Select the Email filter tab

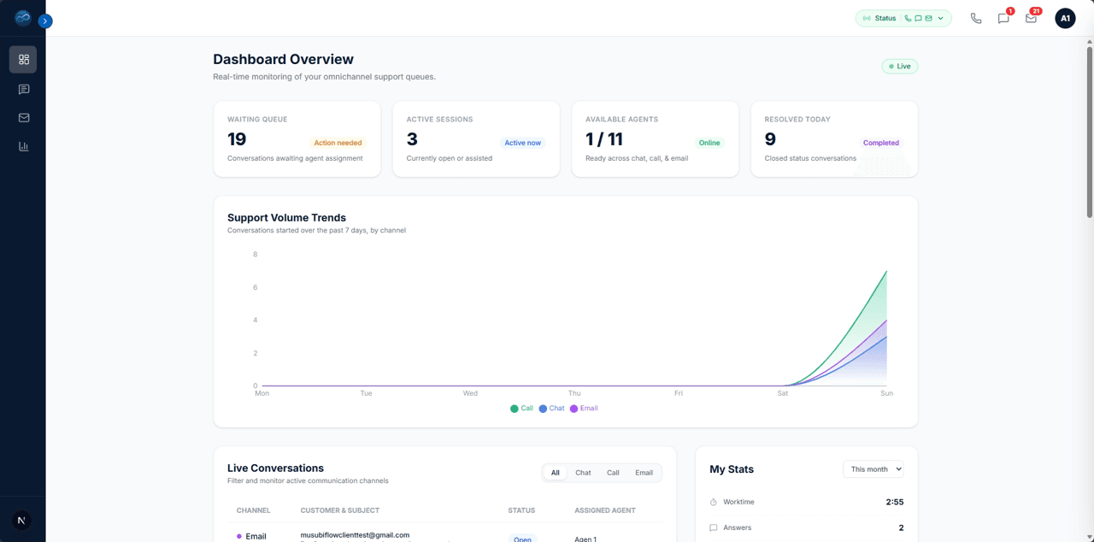click(x=644, y=473)
